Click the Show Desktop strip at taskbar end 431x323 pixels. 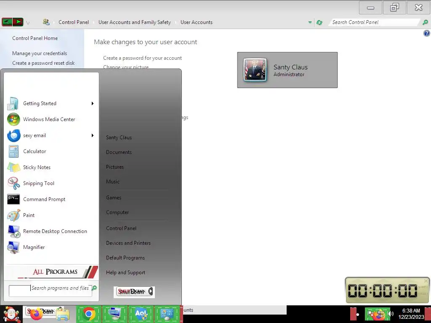coord(428,314)
